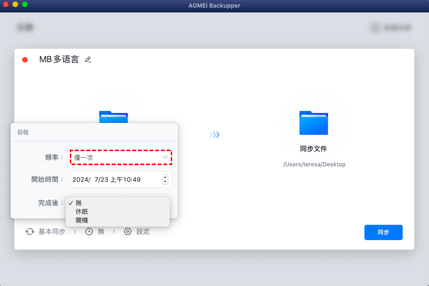Click the macOS yellow minimize window button
429x286 pixels.
point(15,4)
